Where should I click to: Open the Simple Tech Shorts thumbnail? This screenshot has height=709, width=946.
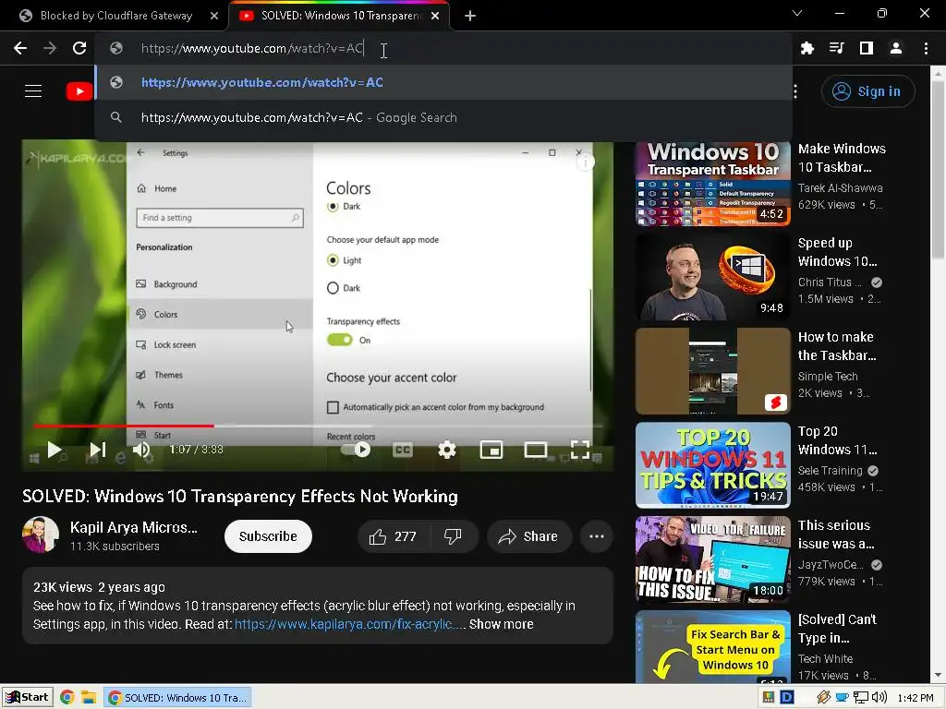pyautogui.click(x=712, y=371)
